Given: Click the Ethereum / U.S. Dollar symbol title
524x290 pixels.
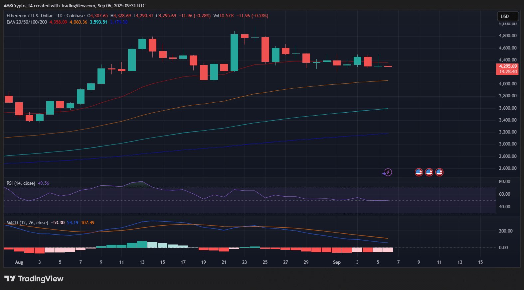Looking at the screenshot, I should click(x=30, y=16).
